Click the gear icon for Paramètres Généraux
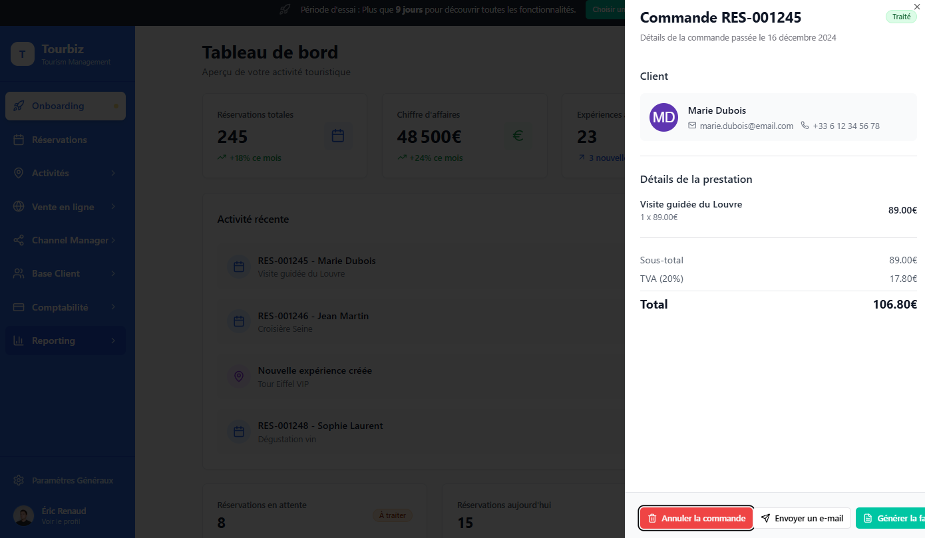The height and width of the screenshot is (538, 925). (19, 480)
